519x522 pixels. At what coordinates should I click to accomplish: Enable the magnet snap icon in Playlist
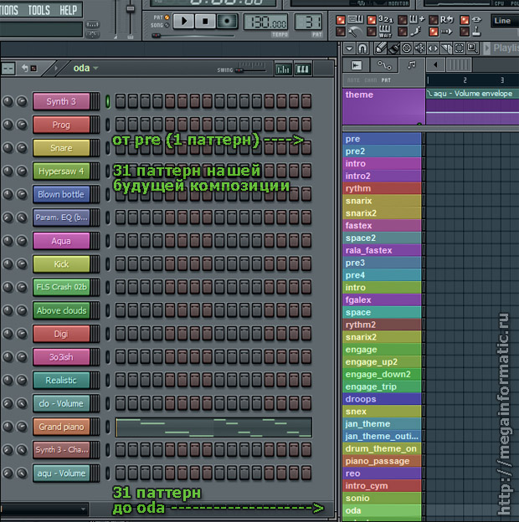(x=362, y=49)
